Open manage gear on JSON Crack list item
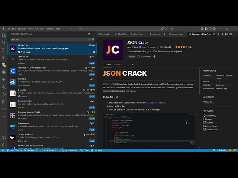 94,52
